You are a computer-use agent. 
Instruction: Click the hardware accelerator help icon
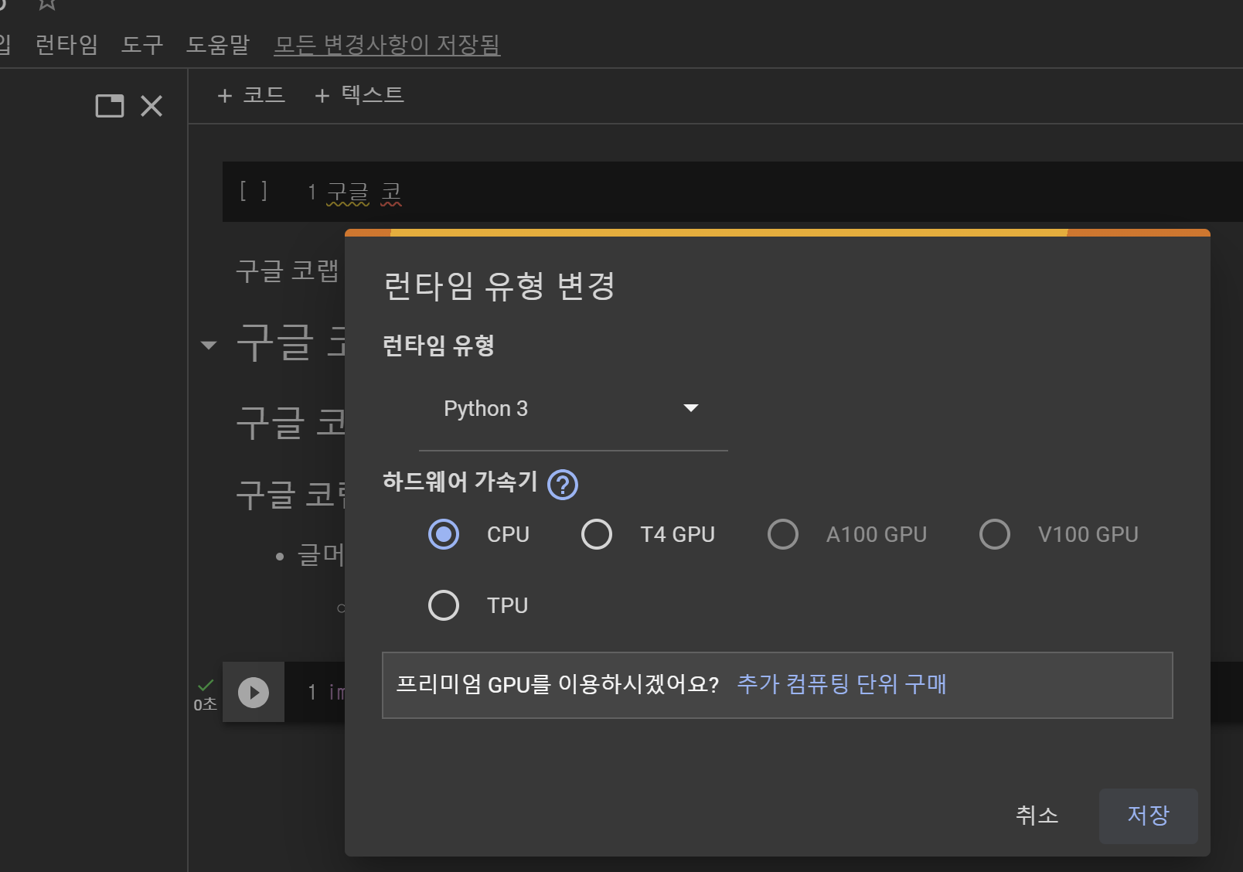[563, 485]
